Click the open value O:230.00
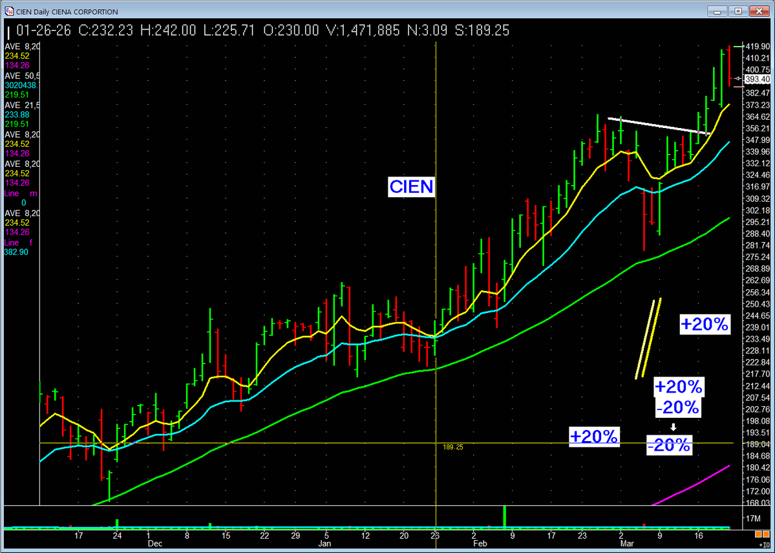The image size is (775, 553). [291, 30]
